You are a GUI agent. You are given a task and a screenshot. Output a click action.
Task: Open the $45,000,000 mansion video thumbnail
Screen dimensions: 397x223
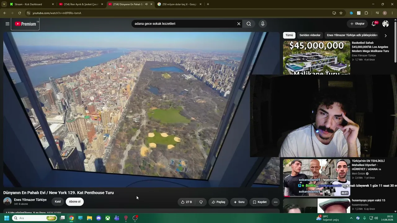(x=316, y=57)
